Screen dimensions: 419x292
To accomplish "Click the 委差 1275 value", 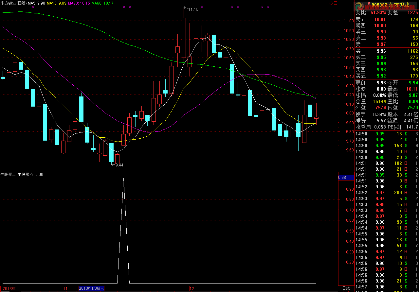I will [x=413, y=12].
